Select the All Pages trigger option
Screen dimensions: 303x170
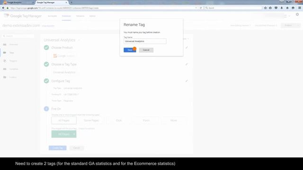64,120
